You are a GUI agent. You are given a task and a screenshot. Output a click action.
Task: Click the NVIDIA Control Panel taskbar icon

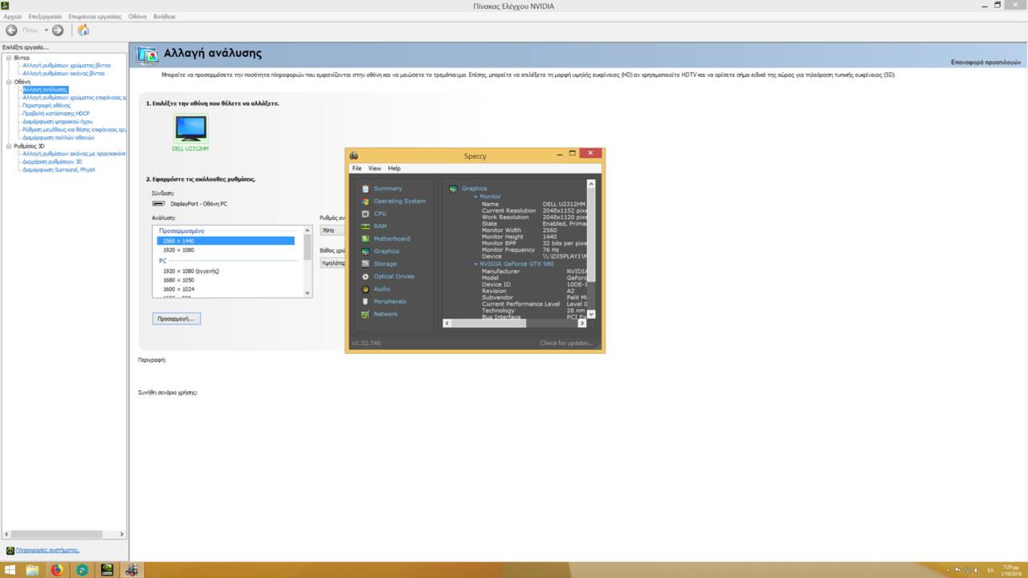(107, 570)
